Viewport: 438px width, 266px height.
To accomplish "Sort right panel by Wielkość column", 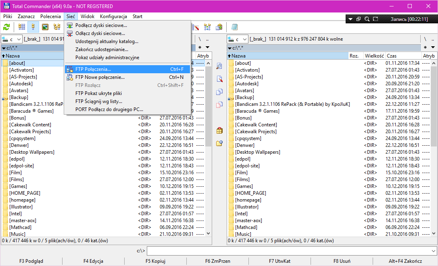I will coord(374,56).
